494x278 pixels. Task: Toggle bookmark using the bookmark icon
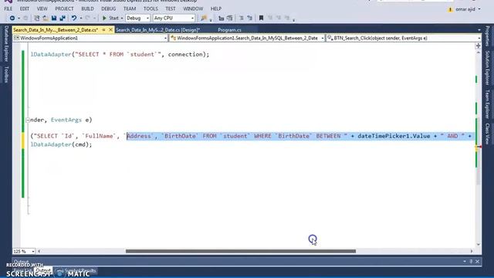tap(261, 19)
